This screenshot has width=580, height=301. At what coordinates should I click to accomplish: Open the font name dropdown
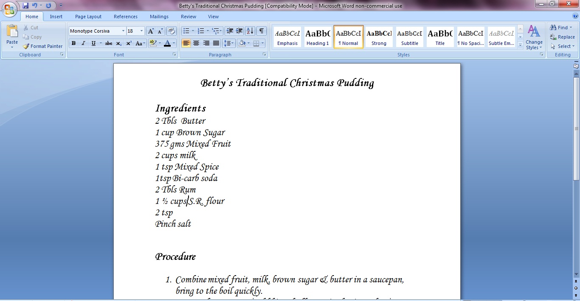tap(123, 31)
